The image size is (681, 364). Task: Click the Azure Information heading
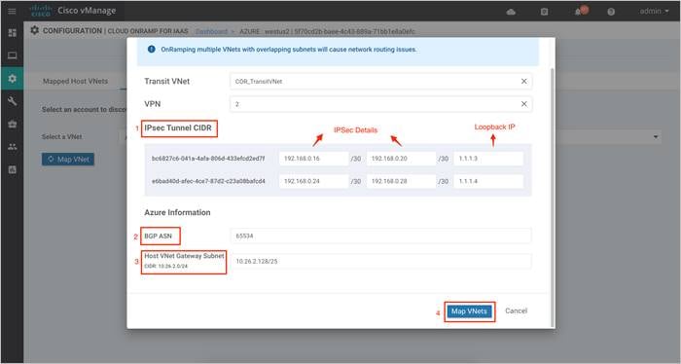177,212
